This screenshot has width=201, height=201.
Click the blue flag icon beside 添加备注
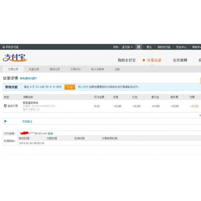click(6, 121)
